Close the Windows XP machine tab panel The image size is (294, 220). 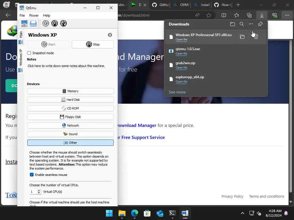(x=110, y=35)
